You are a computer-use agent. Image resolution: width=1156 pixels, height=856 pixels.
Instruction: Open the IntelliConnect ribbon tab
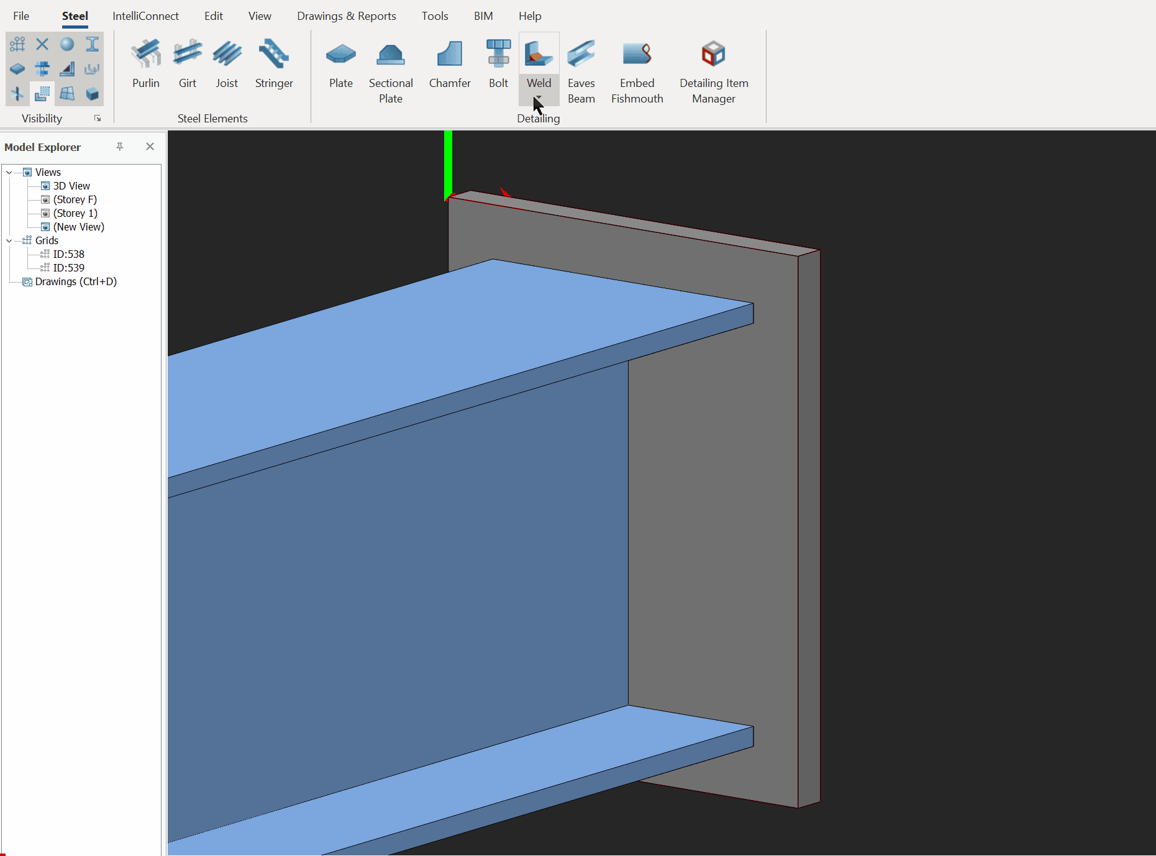point(145,16)
